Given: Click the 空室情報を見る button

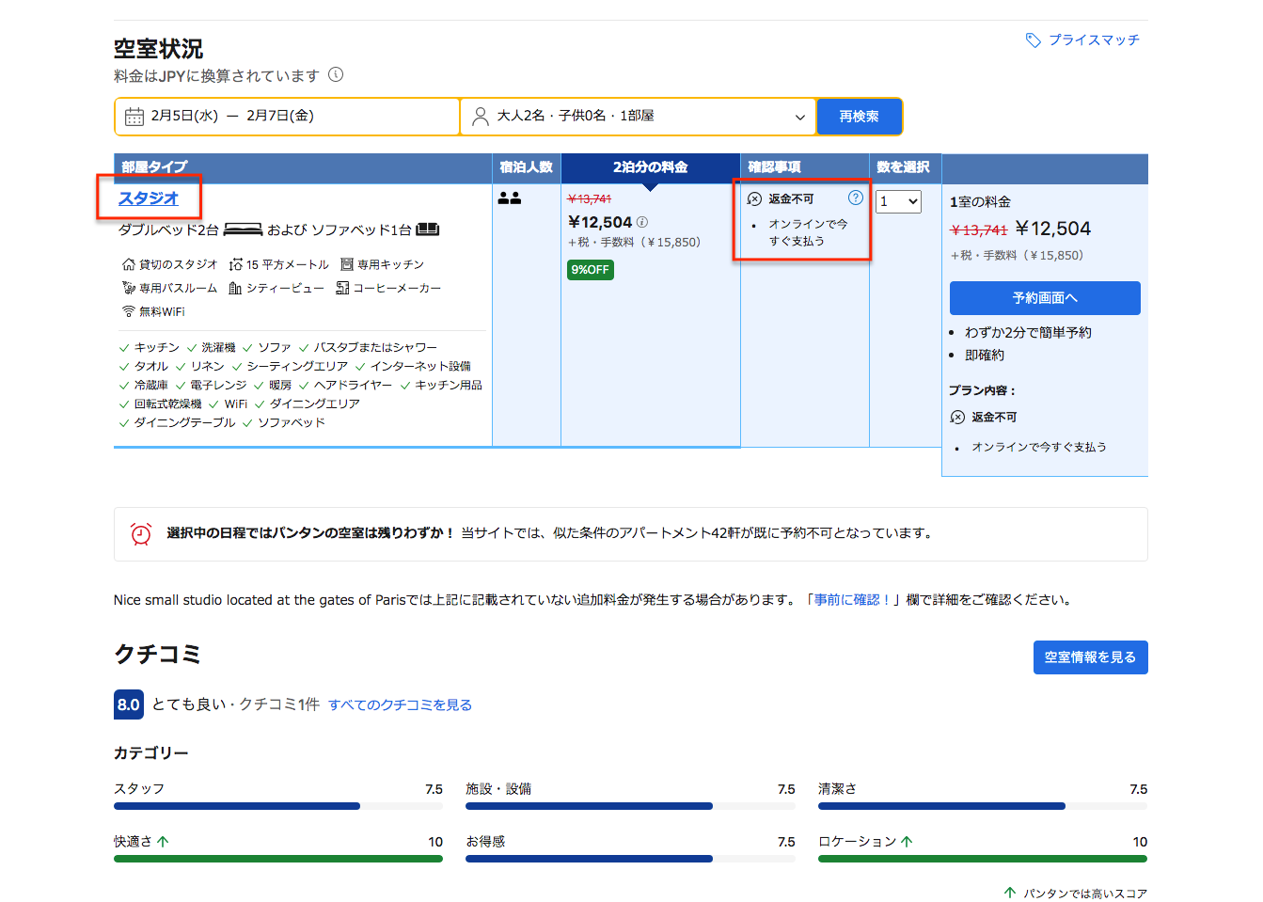Looking at the screenshot, I should click(1090, 657).
